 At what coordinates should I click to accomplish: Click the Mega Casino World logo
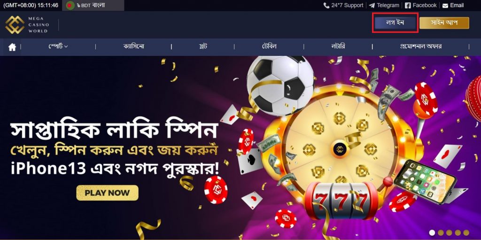[x=27, y=24]
